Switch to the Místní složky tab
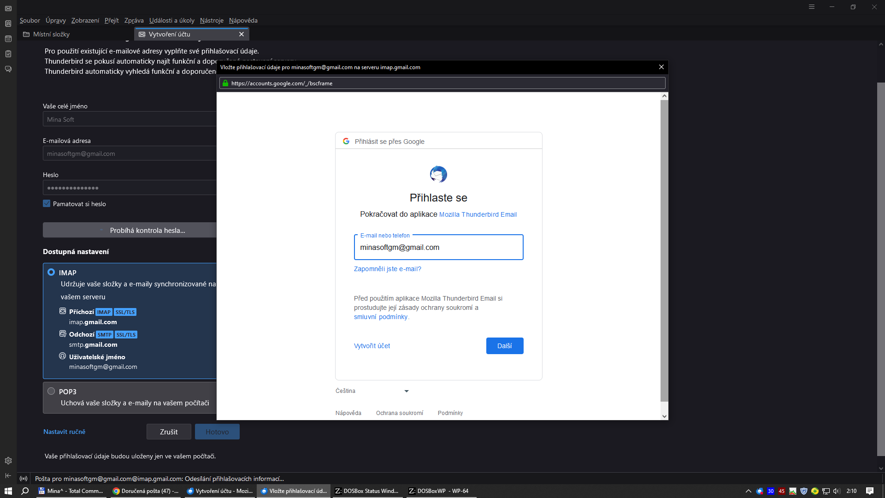This screenshot has width=885, height=498. tap(51, 34)
